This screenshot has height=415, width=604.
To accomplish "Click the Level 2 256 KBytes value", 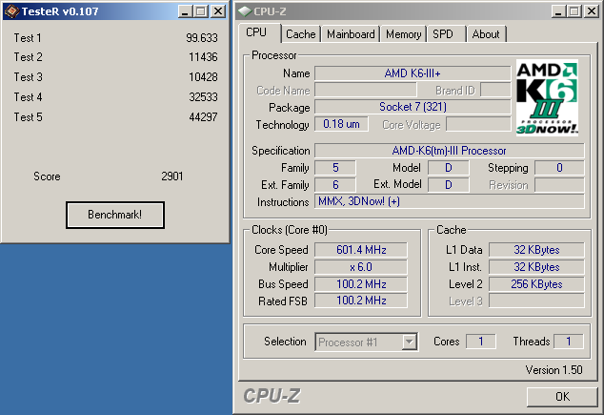I will (x=536, y=284).
